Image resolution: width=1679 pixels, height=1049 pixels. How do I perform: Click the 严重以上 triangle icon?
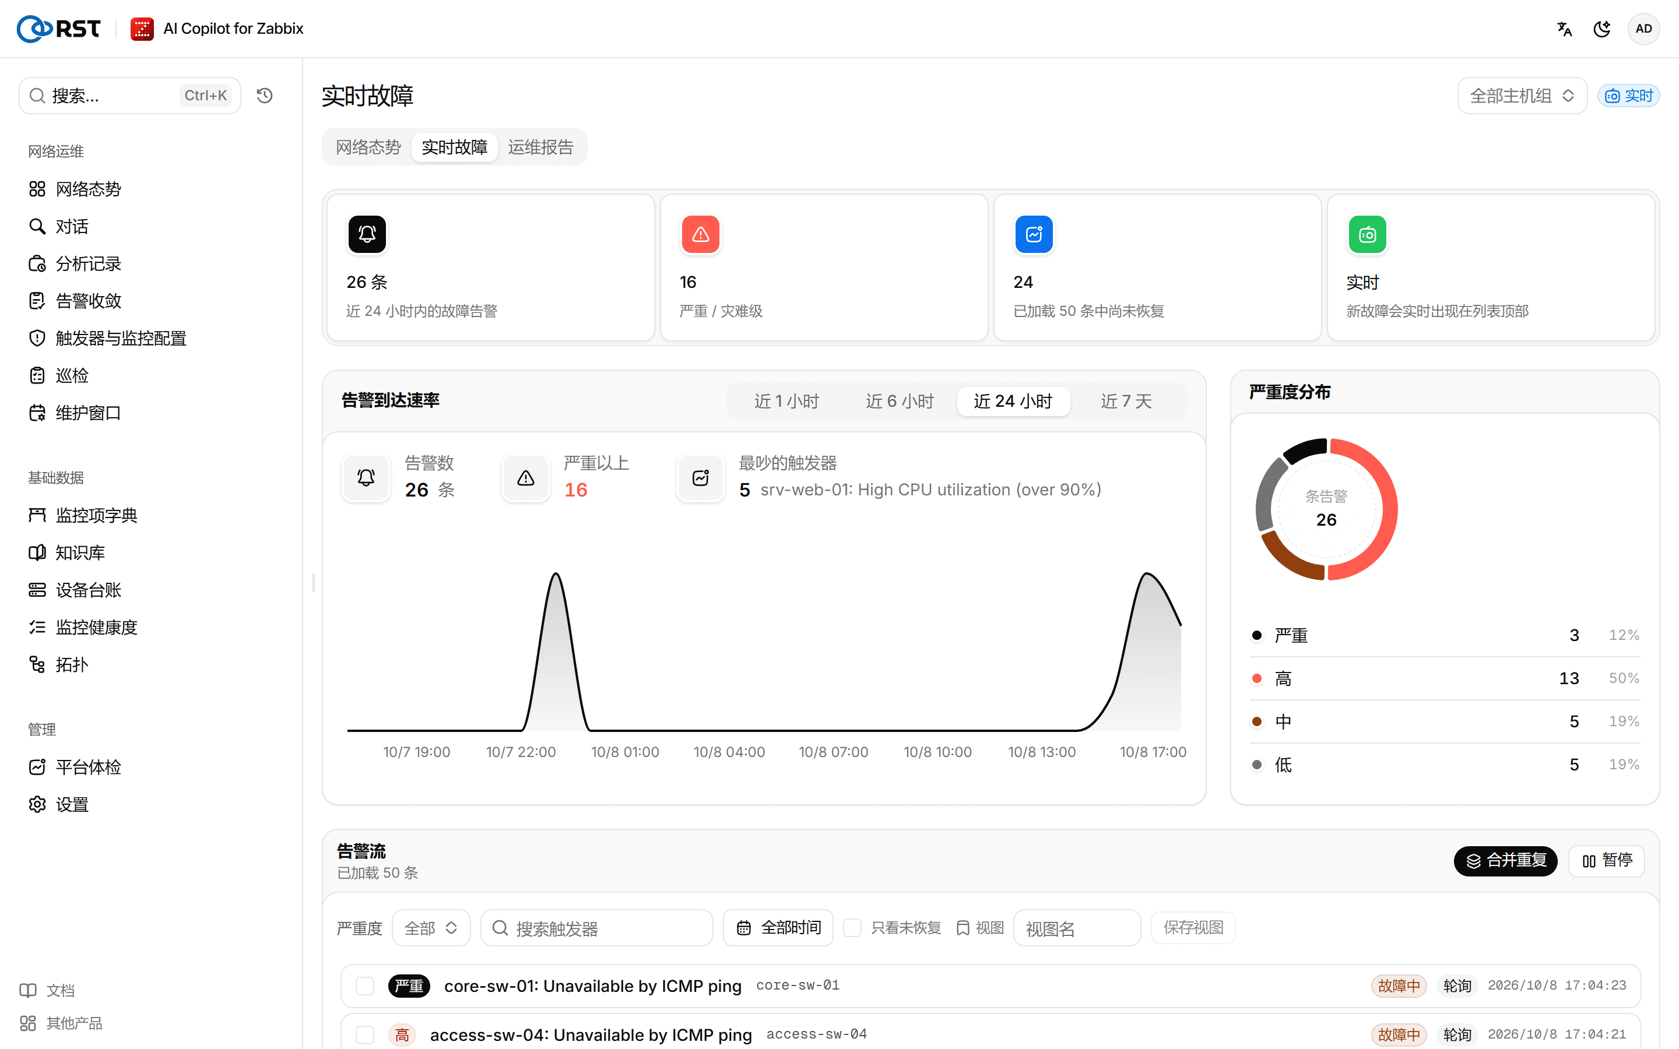coord(525,477)
